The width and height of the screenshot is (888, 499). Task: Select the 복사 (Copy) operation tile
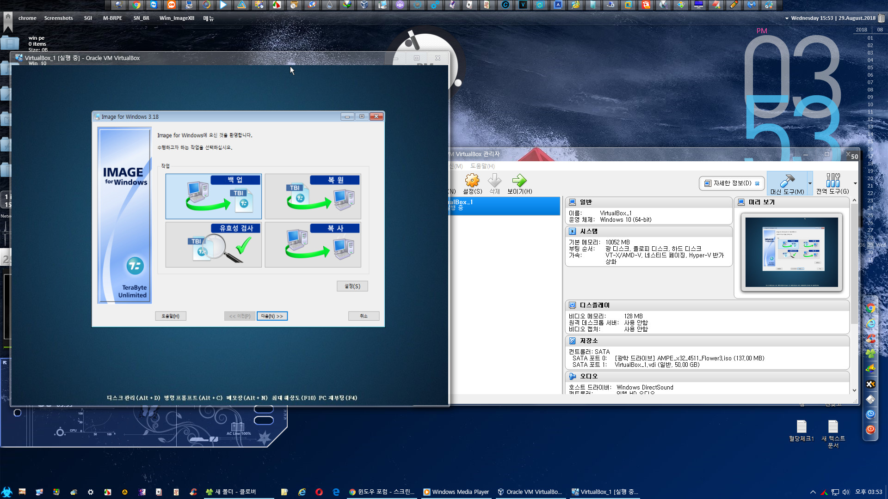point(313,245)
